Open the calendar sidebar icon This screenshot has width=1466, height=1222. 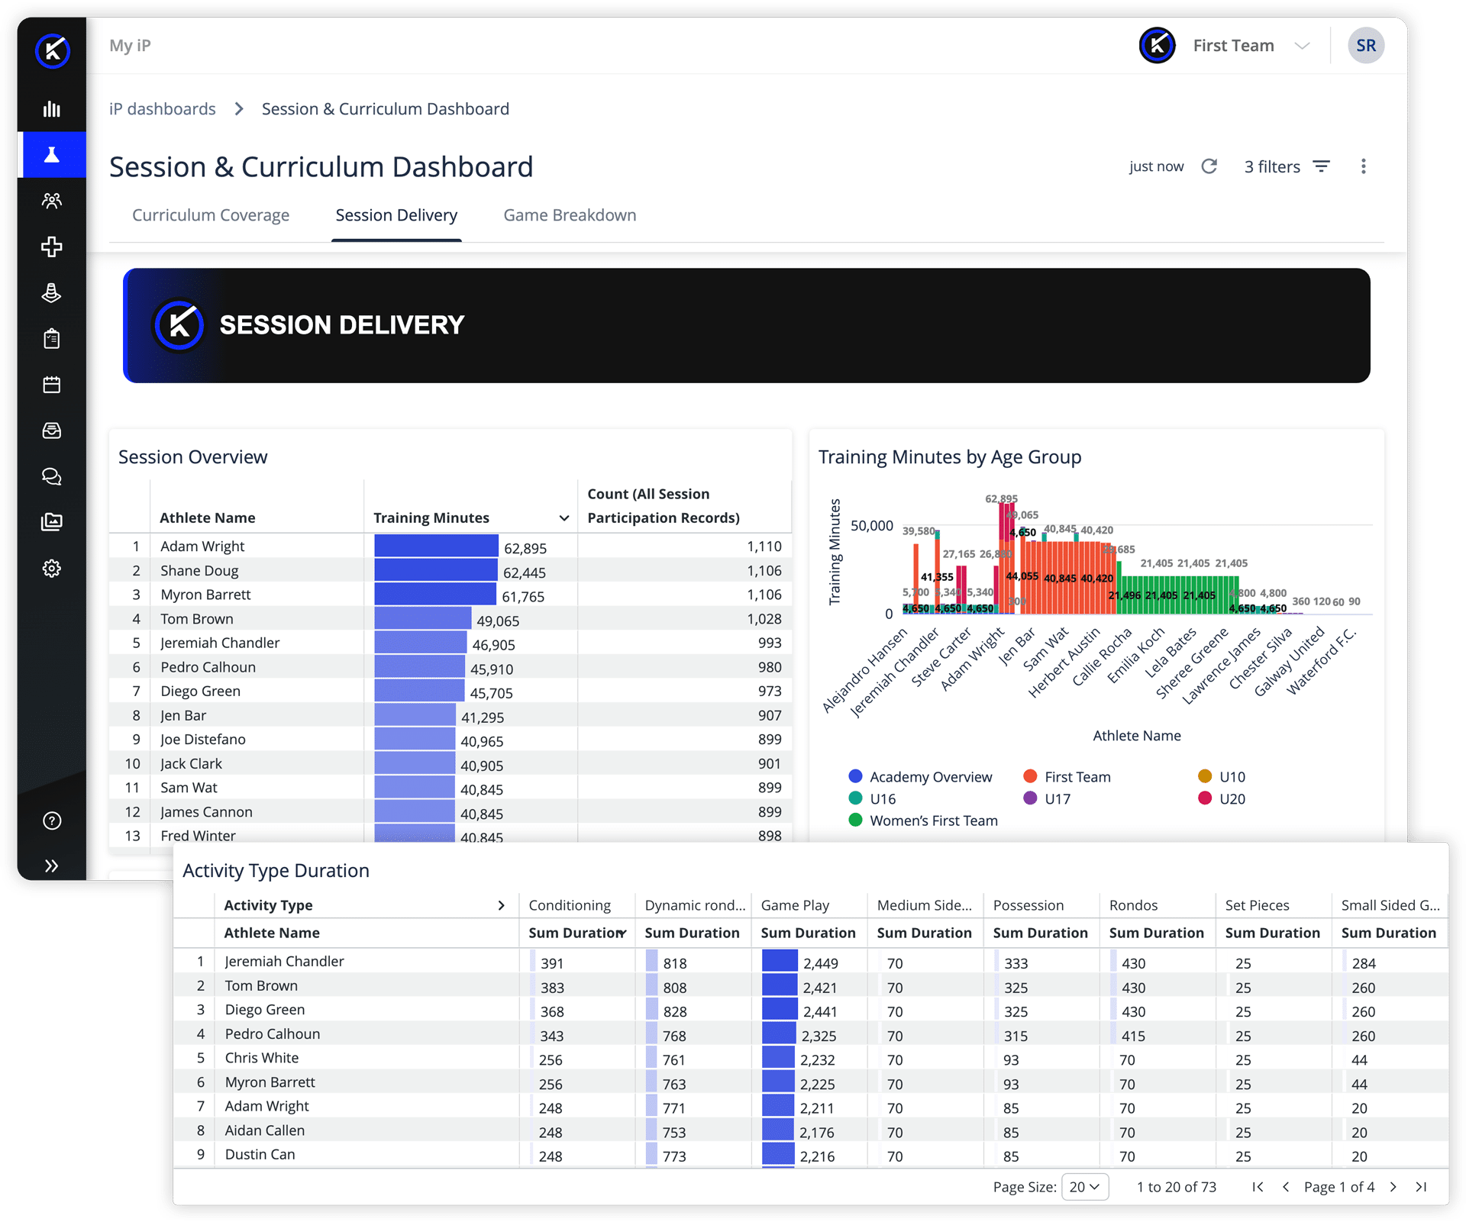pos(52,385)
